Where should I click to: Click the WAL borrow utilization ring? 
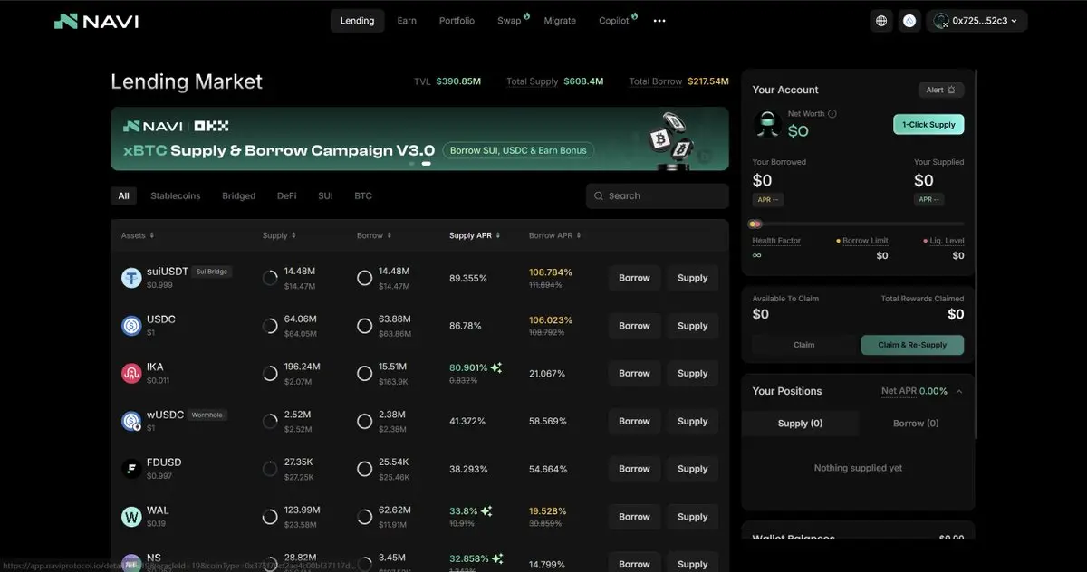pos(364,517)
